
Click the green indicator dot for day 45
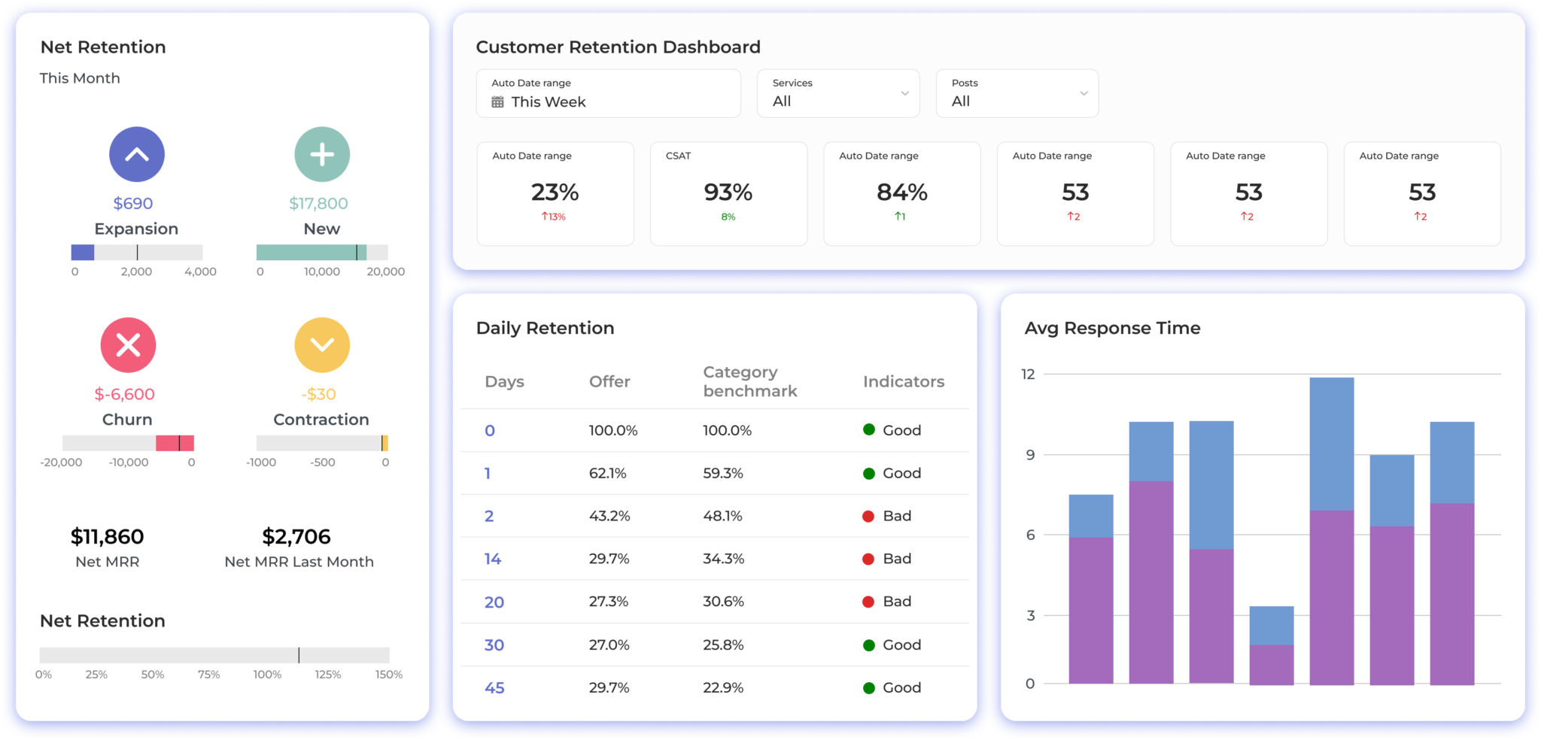point(868,687)
